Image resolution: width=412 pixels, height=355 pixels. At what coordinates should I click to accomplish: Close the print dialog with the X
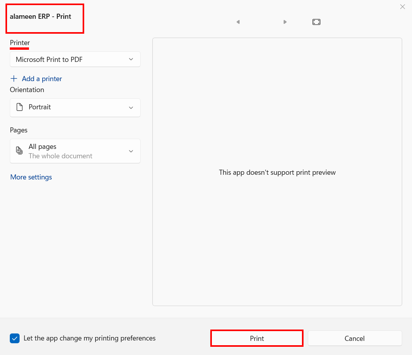(402, 7)
